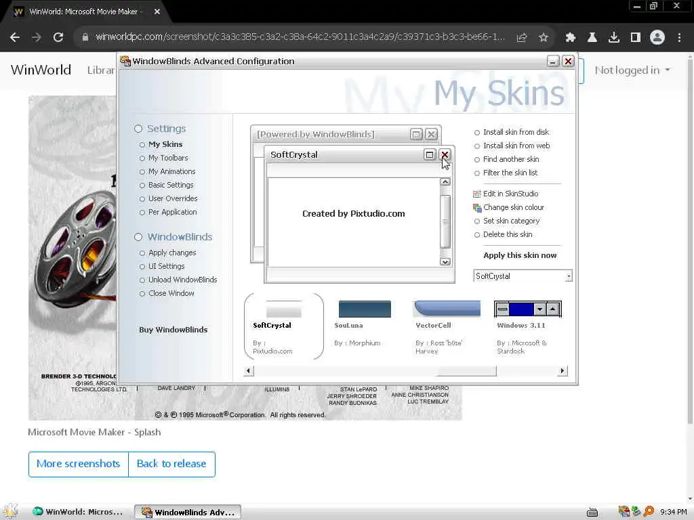Viewport: 694px width, 520px height.
Task: Click Start button on taskbar
Action: [10, 512]
